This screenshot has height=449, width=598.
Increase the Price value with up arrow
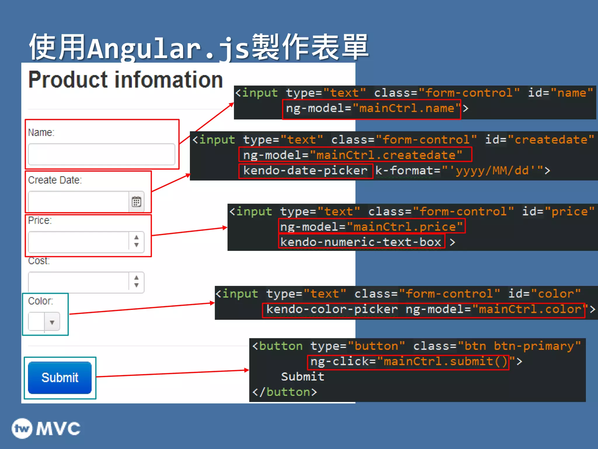(x=136, y=237)
